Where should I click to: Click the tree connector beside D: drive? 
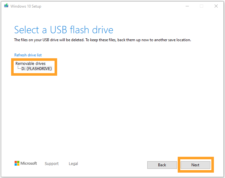point(19,68)
